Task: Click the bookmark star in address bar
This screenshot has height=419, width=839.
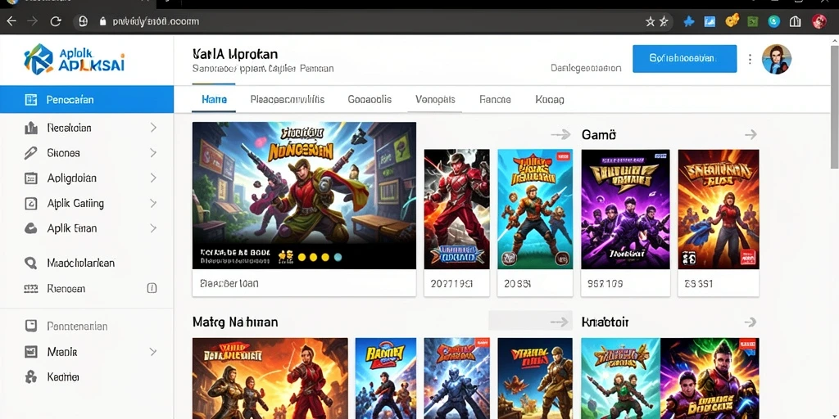Action: pos(650,21)
